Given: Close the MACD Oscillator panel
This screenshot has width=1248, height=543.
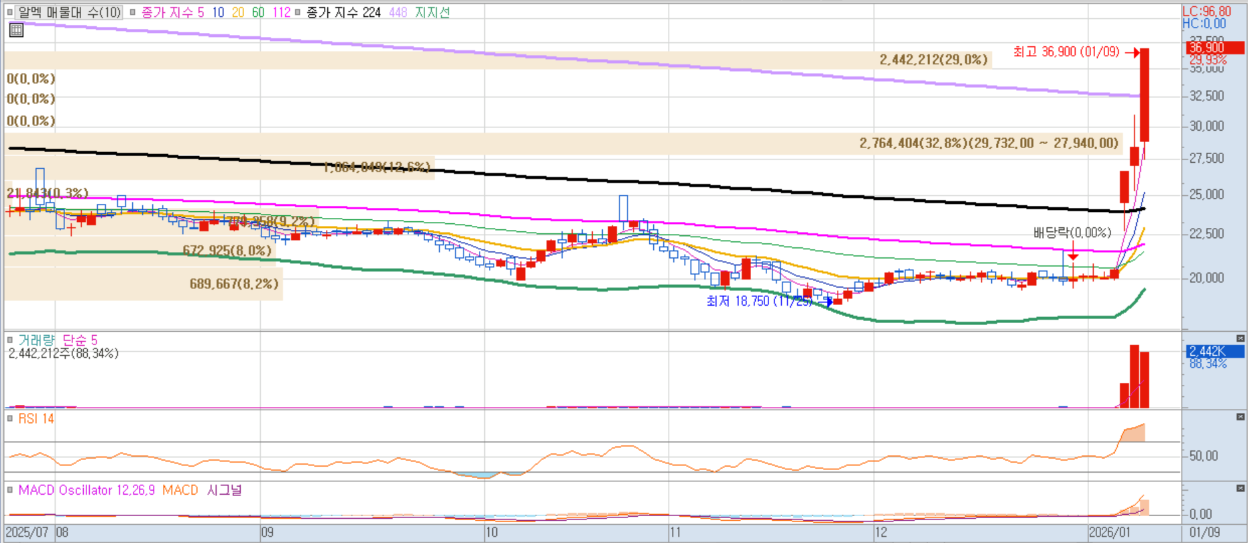Looking at the screenshot, I should pos(1240,488).
